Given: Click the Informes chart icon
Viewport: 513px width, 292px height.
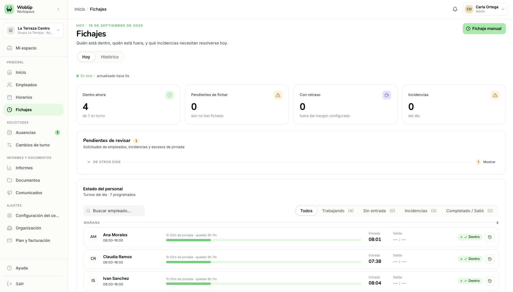Looking at the screenshot, I should 10,168.
